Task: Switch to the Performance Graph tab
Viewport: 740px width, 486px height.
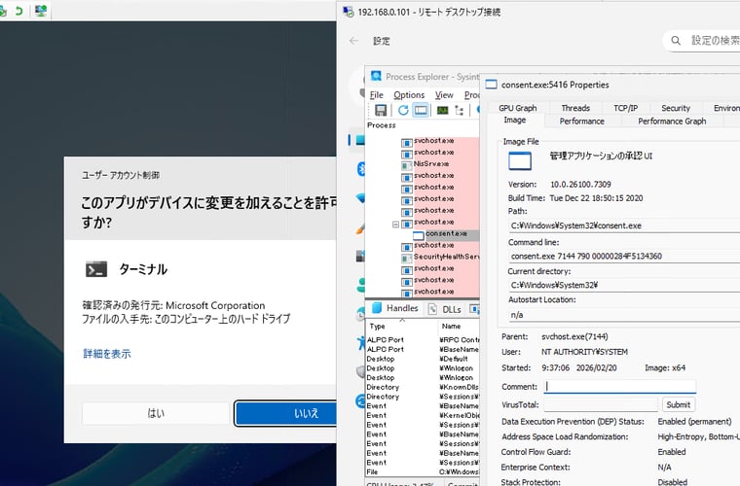Action: 672,121
